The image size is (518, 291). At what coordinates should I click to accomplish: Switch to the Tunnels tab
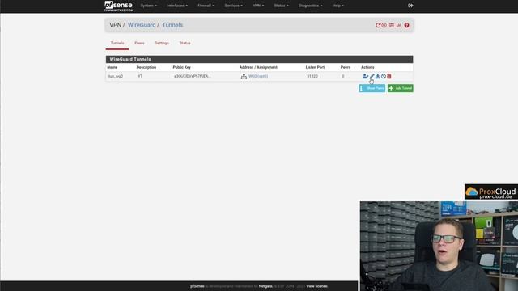[x=117, y=43]
